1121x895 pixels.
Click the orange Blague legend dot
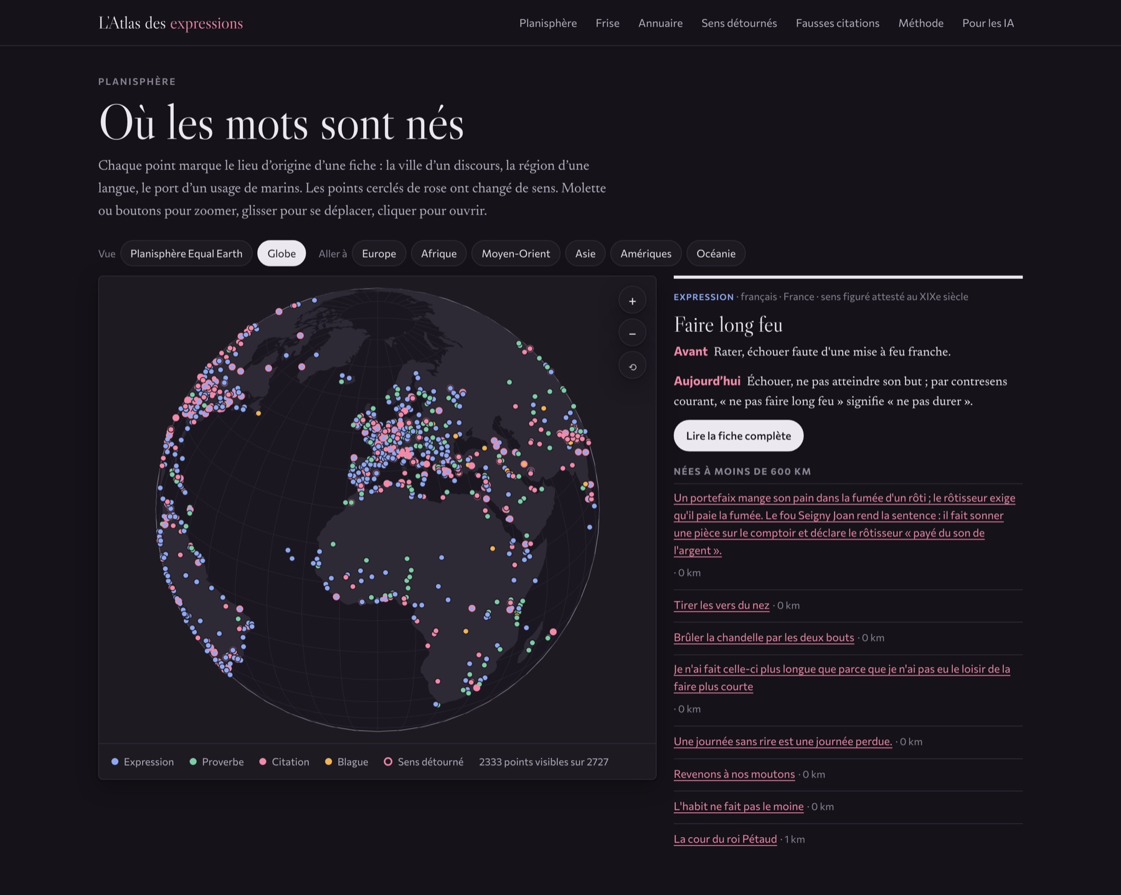(x=328, y=762)
